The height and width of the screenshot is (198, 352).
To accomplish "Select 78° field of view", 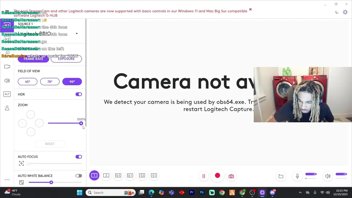I will click(x=50, y=82).
